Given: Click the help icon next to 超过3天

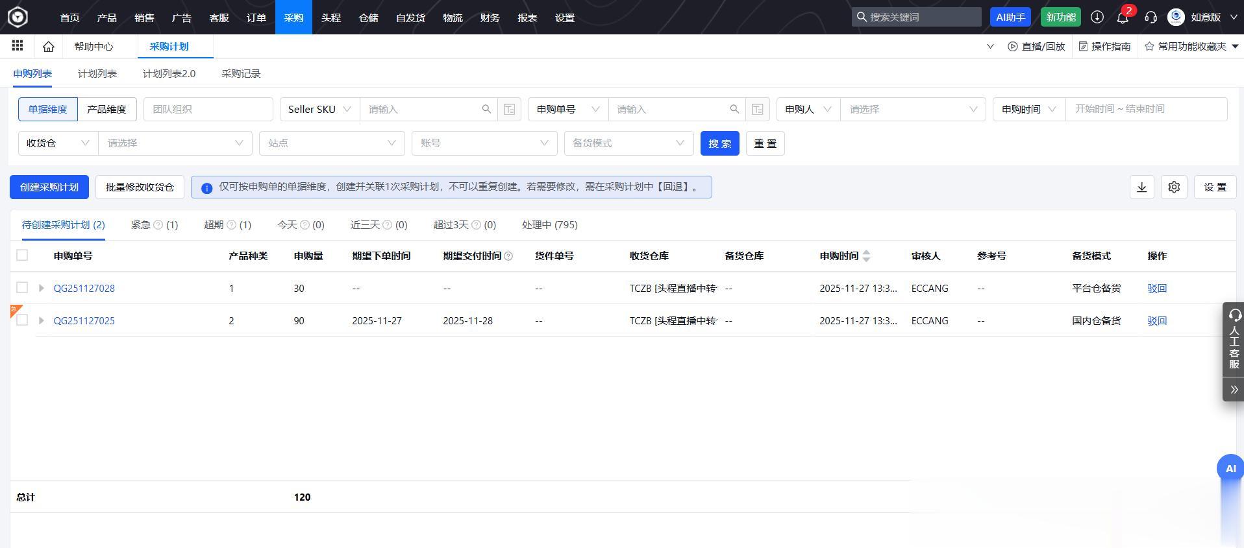Looking at the screenshot, I should pyautogui.click(x=476, y=224).
